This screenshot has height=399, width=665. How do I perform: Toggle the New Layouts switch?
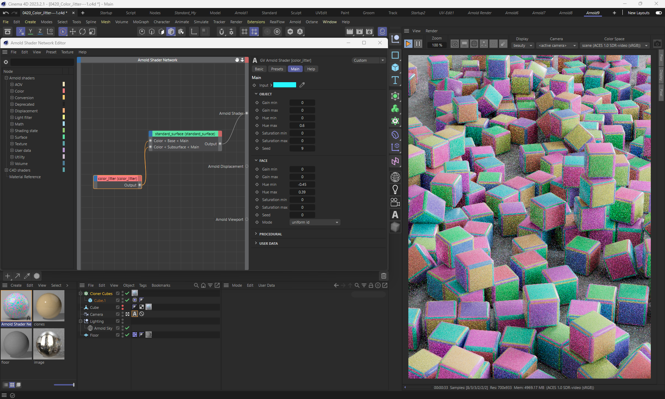click(x=658, y=13)
